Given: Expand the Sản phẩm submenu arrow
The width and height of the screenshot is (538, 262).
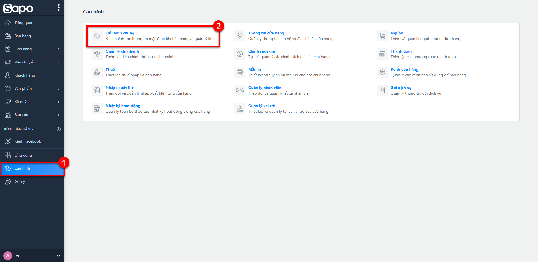Looking at the screenshot, I should (x=59, y=89).
